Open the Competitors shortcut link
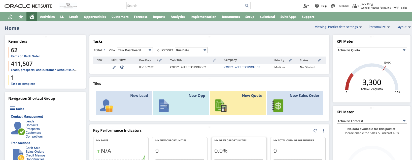412x160 pixels. pos(34,137)
